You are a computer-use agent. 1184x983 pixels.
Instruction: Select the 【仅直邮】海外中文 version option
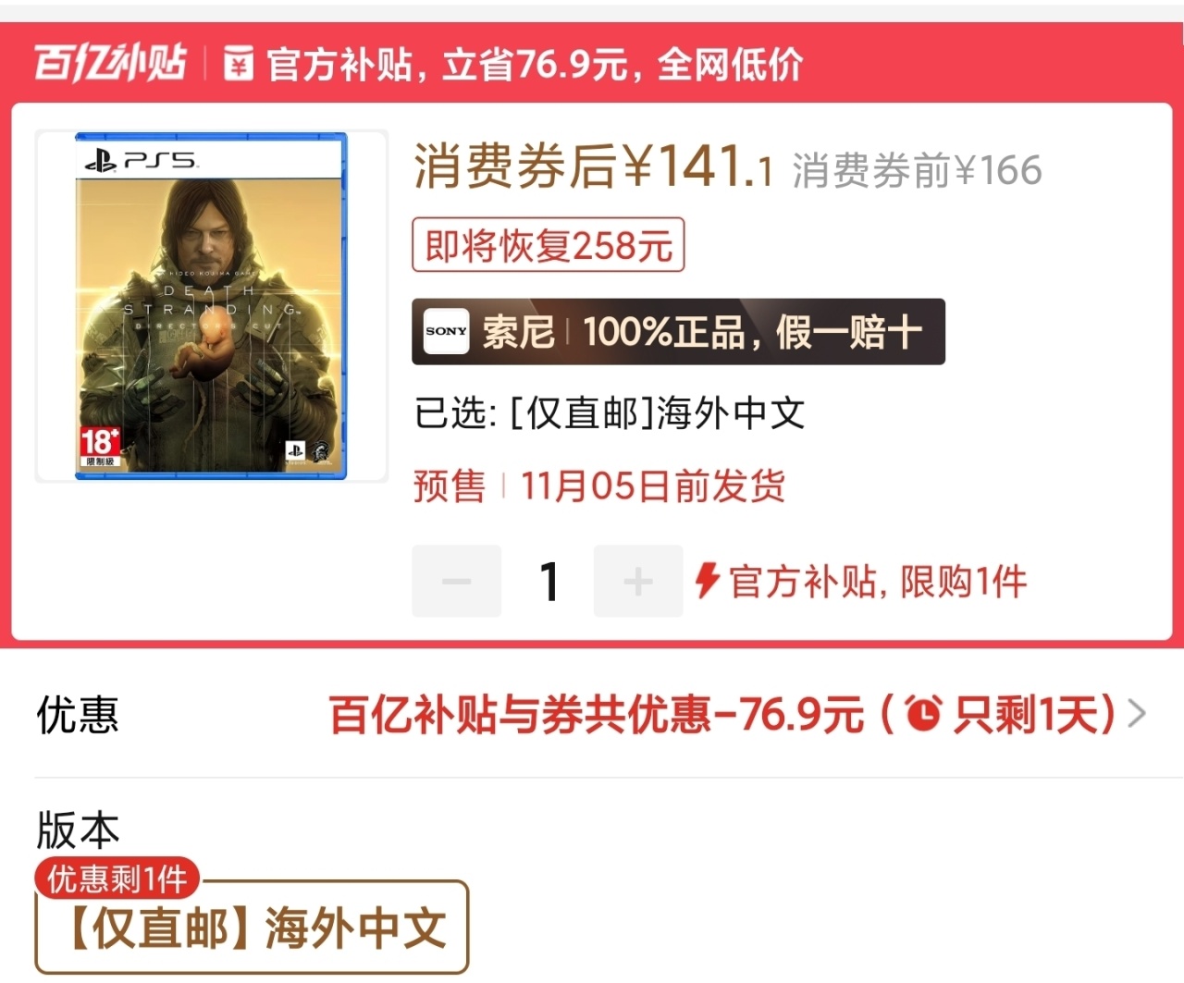(252, 928)
